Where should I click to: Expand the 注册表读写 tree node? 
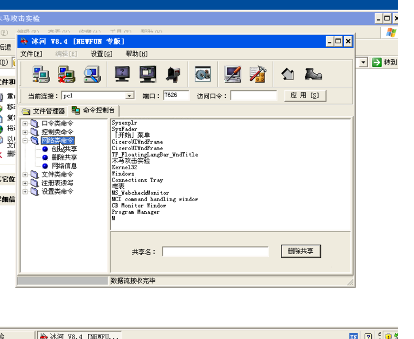click(x=25, y=183)
